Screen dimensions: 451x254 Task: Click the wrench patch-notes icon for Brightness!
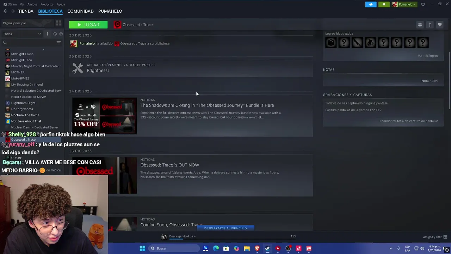click(78, 68)
